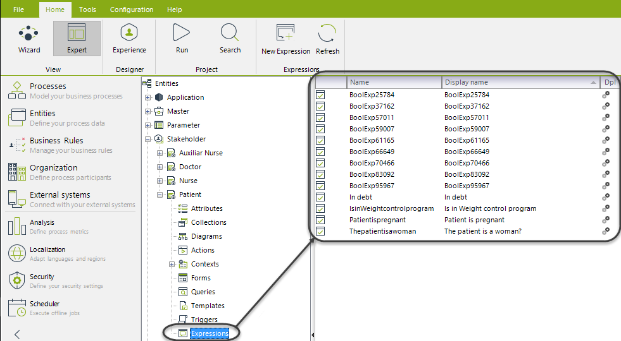Select 'Is in Weight control program' cell
This screenshot has width=621, height=341.
click(x=491, y=208)
